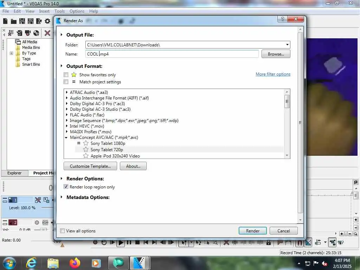Open the Options menu
Screen dimensions: 360x270
77,11
